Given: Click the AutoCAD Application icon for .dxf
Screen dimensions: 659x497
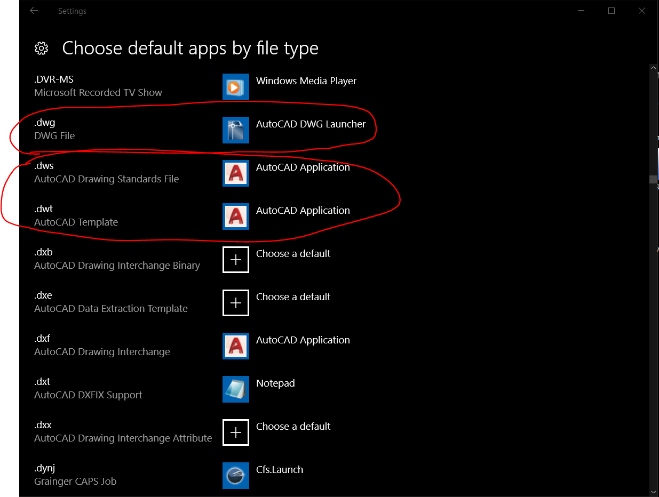Looking at the screenshot, I should [235, 346].
